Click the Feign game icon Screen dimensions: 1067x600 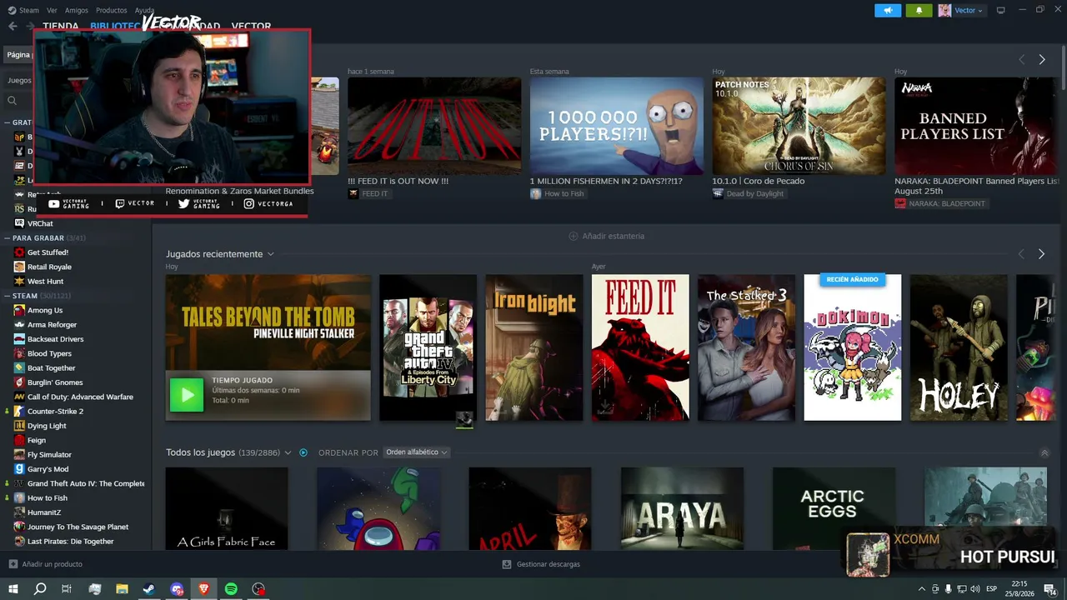19,440
